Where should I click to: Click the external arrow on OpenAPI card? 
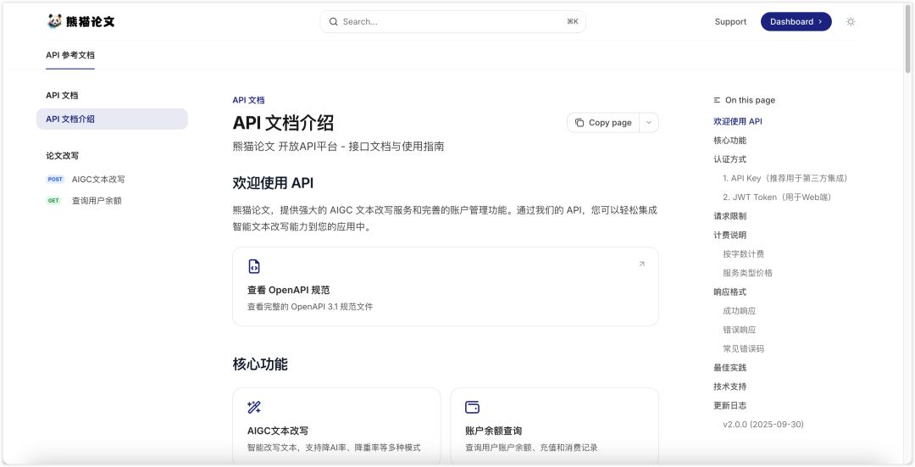641,264
